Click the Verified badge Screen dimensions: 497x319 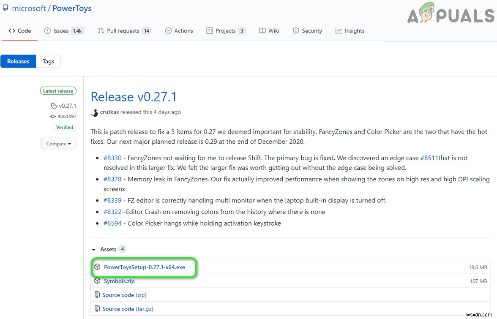(x=65, y=127)
